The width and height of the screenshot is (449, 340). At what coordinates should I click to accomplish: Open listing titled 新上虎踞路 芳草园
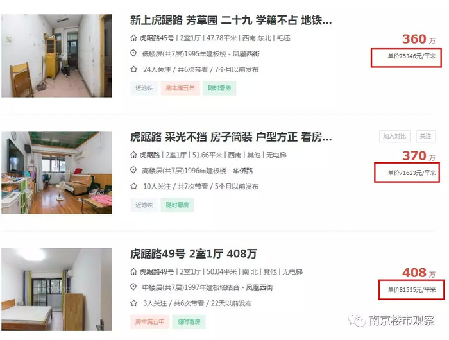tap(231, 21)
